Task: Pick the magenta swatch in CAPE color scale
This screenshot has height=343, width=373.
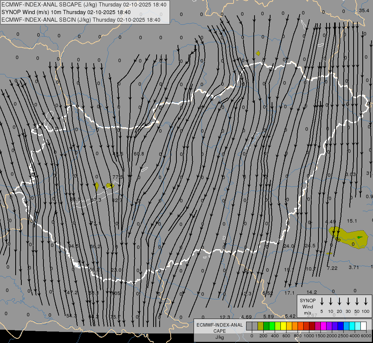Action: pos(323,326)
